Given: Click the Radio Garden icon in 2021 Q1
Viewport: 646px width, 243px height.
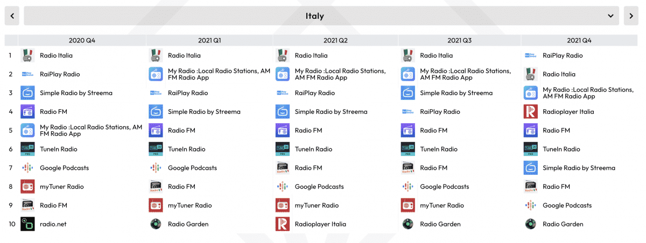Looking at the screenshot, I should [156, 224].
